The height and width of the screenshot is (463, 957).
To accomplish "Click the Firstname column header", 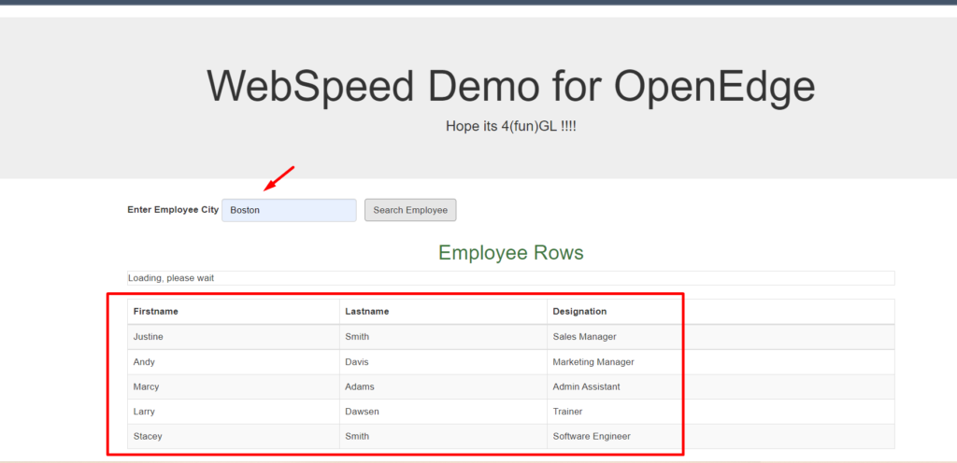I will click(x=156, y=311).
